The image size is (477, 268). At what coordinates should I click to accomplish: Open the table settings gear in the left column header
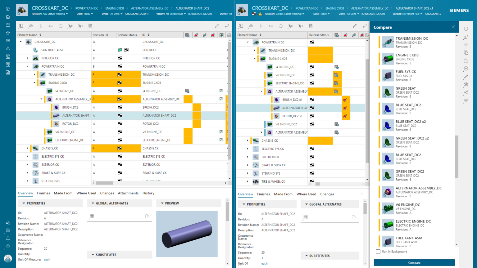click(229, 35)
